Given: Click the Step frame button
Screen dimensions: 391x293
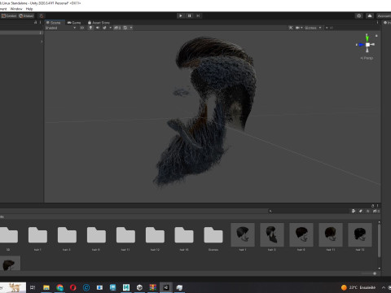Looking at the screenshot, I should pos(198,15).
